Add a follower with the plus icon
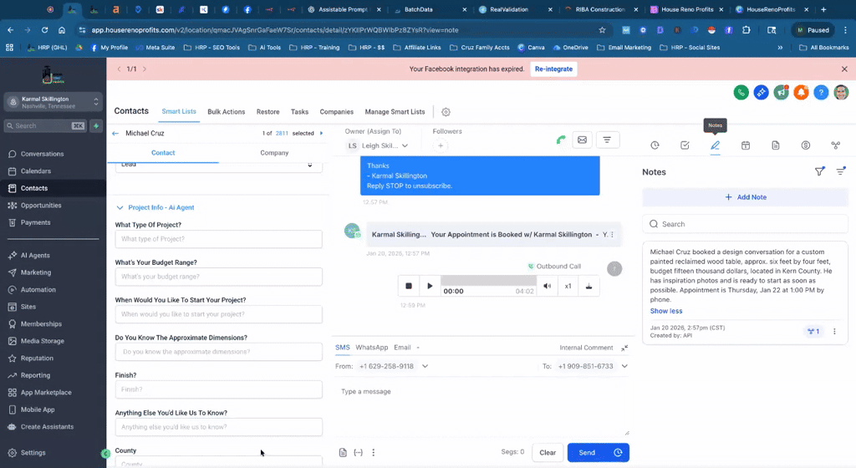The width and height of the screenshot is (856, 468). coord(440,145)
